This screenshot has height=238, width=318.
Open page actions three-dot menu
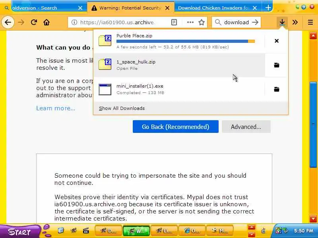pos(190,22)
